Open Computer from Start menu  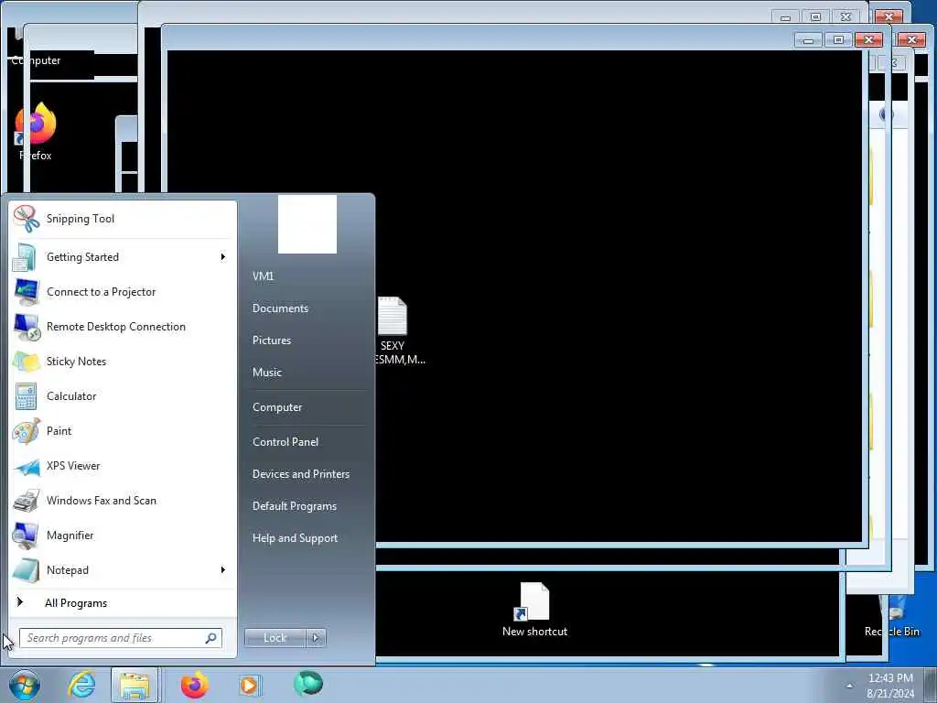tap(306, 407)
